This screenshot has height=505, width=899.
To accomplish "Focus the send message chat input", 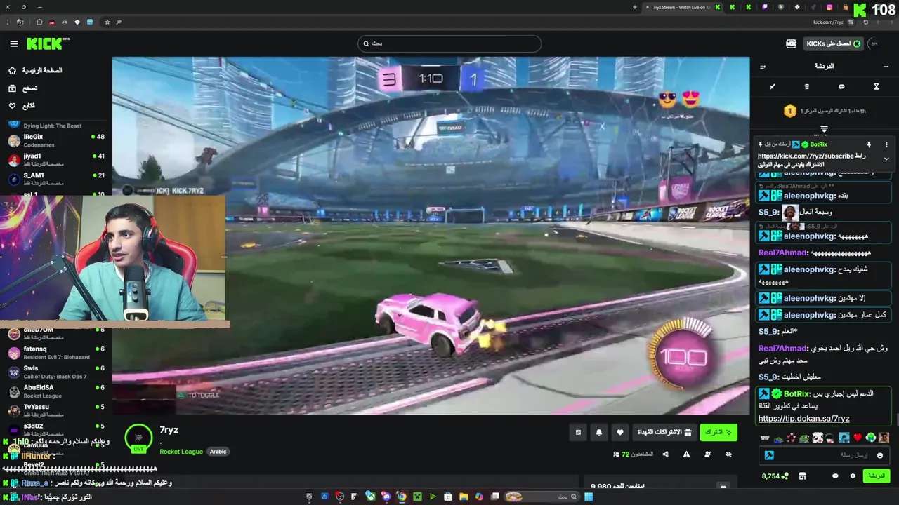I will 825,455.
